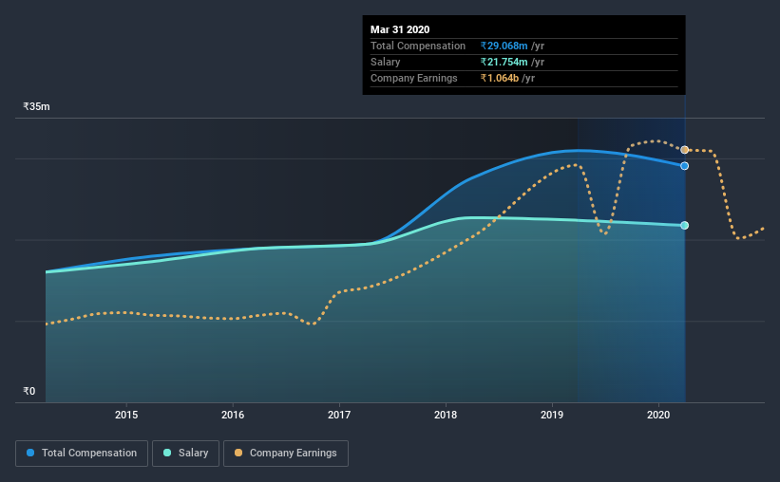
Task: Toggle the Total Compensation legend button
Action: [82, 454]
